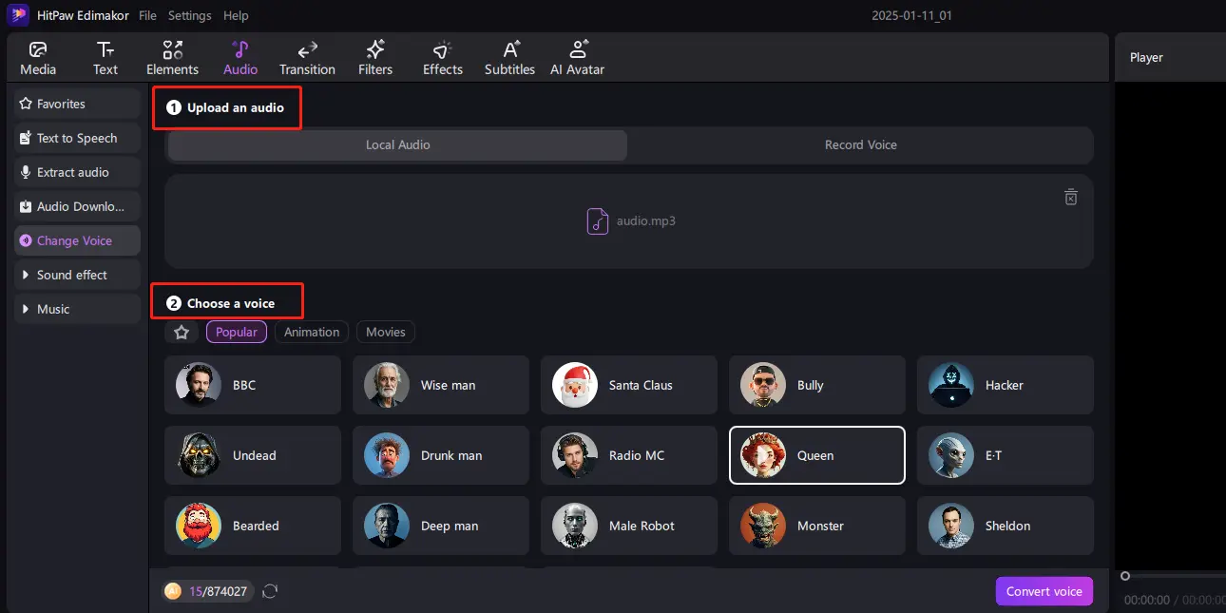
Task: Select the Santa Claus voice
Action: click(628, 385)
